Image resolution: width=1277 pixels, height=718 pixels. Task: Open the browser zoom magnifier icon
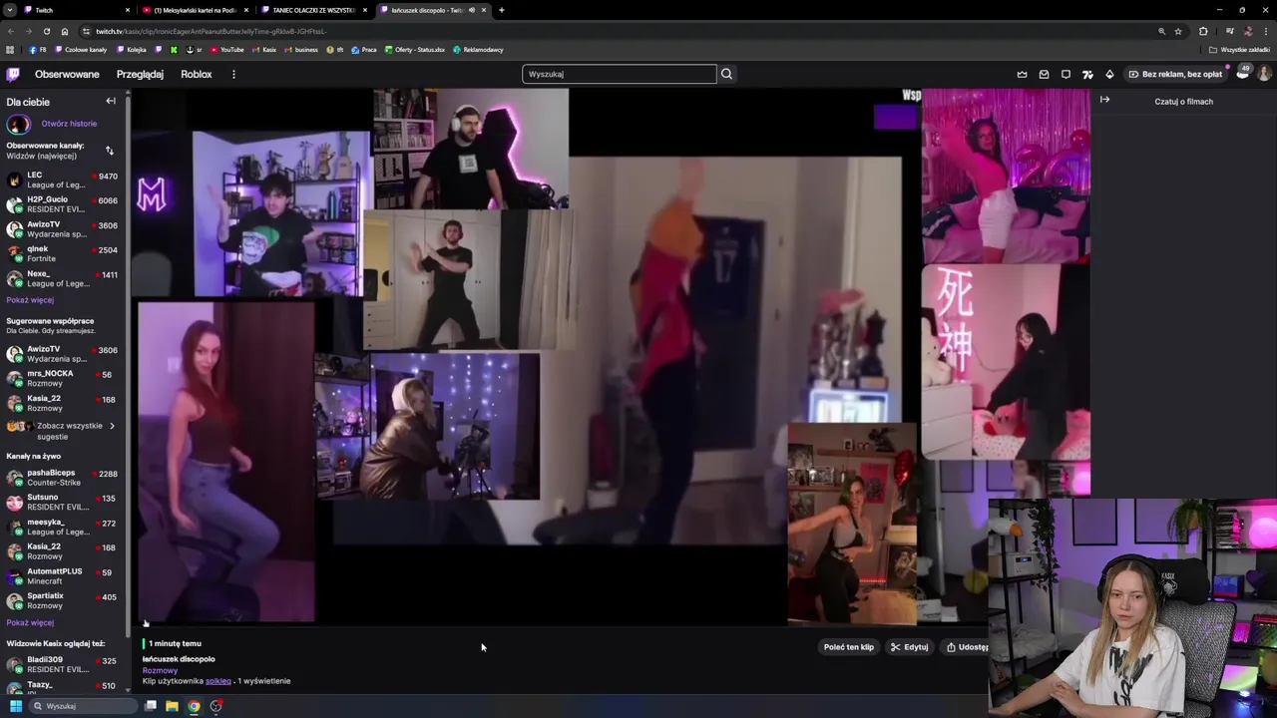1161,31
